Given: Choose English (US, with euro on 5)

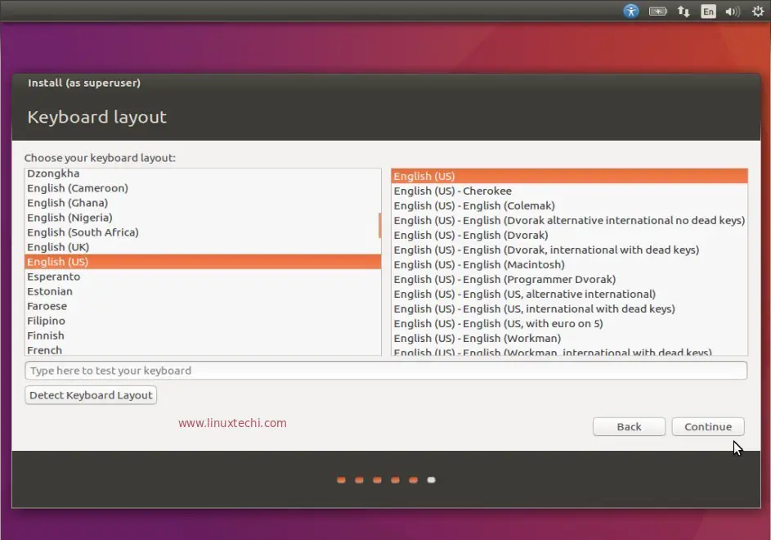Looking at the screenshot, I should pos(569,324).
